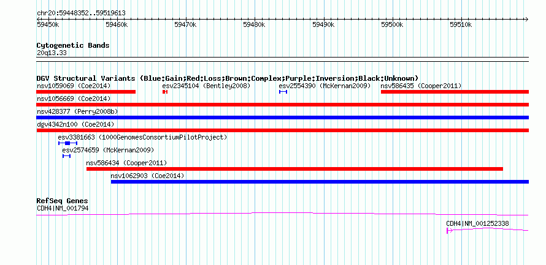Click the nsv1062903 (Coe2014) label
Screen dimensions: 546x265
click(147, 176)
